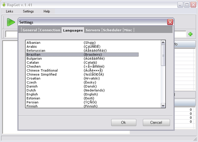Select Croatian in the language list
The image size is (198, 142).
(x=82, y=78)
